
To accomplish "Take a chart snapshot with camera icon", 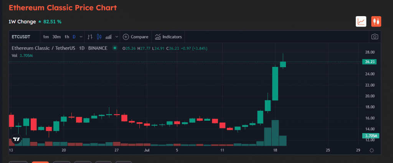I will [x=375, y=37].
